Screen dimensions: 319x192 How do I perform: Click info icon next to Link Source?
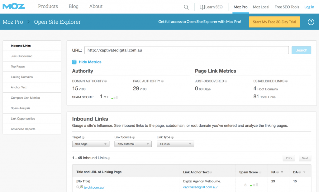(x=133, y=137)
